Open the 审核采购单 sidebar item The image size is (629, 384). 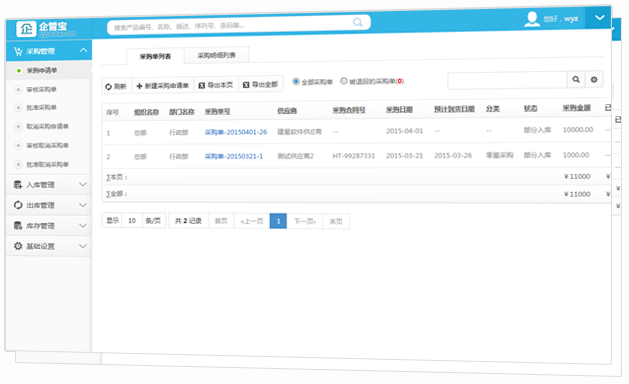tap(42, 89)
